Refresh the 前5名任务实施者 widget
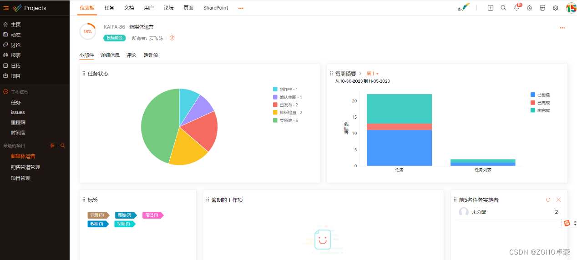 [x=548, y=200]
